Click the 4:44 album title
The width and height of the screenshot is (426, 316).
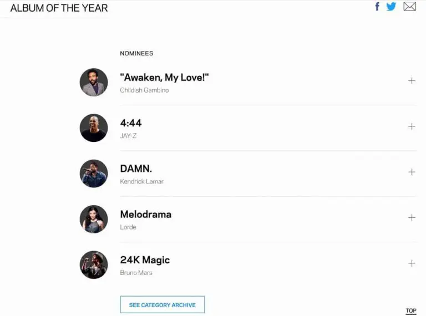coord(131,123)
